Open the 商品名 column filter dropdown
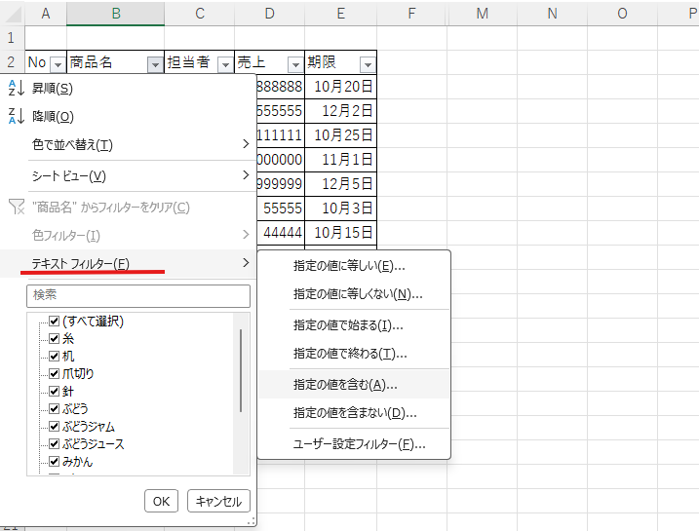 [155, 65]
